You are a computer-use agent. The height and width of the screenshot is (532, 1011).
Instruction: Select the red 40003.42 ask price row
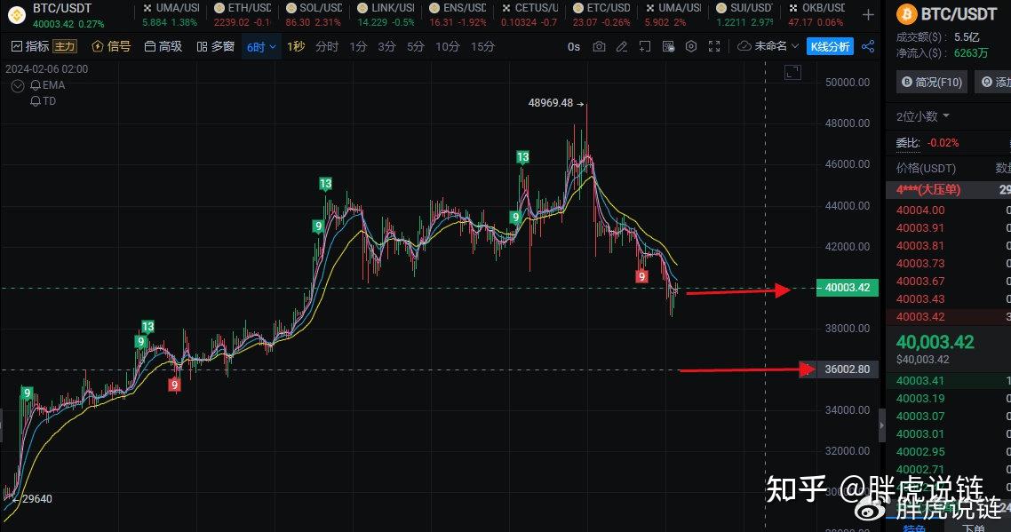click(x=949, y=316)
